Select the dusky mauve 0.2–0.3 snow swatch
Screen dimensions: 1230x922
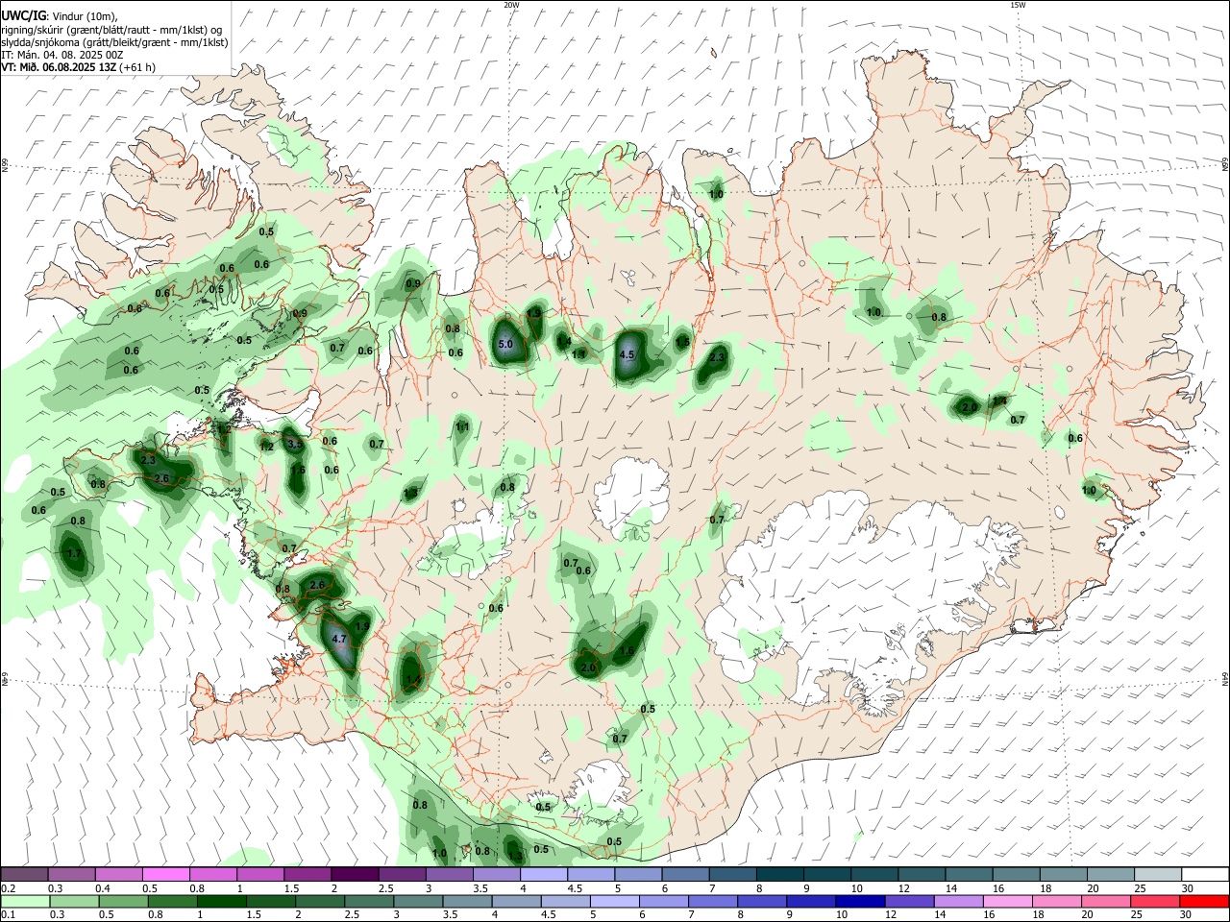25,874
